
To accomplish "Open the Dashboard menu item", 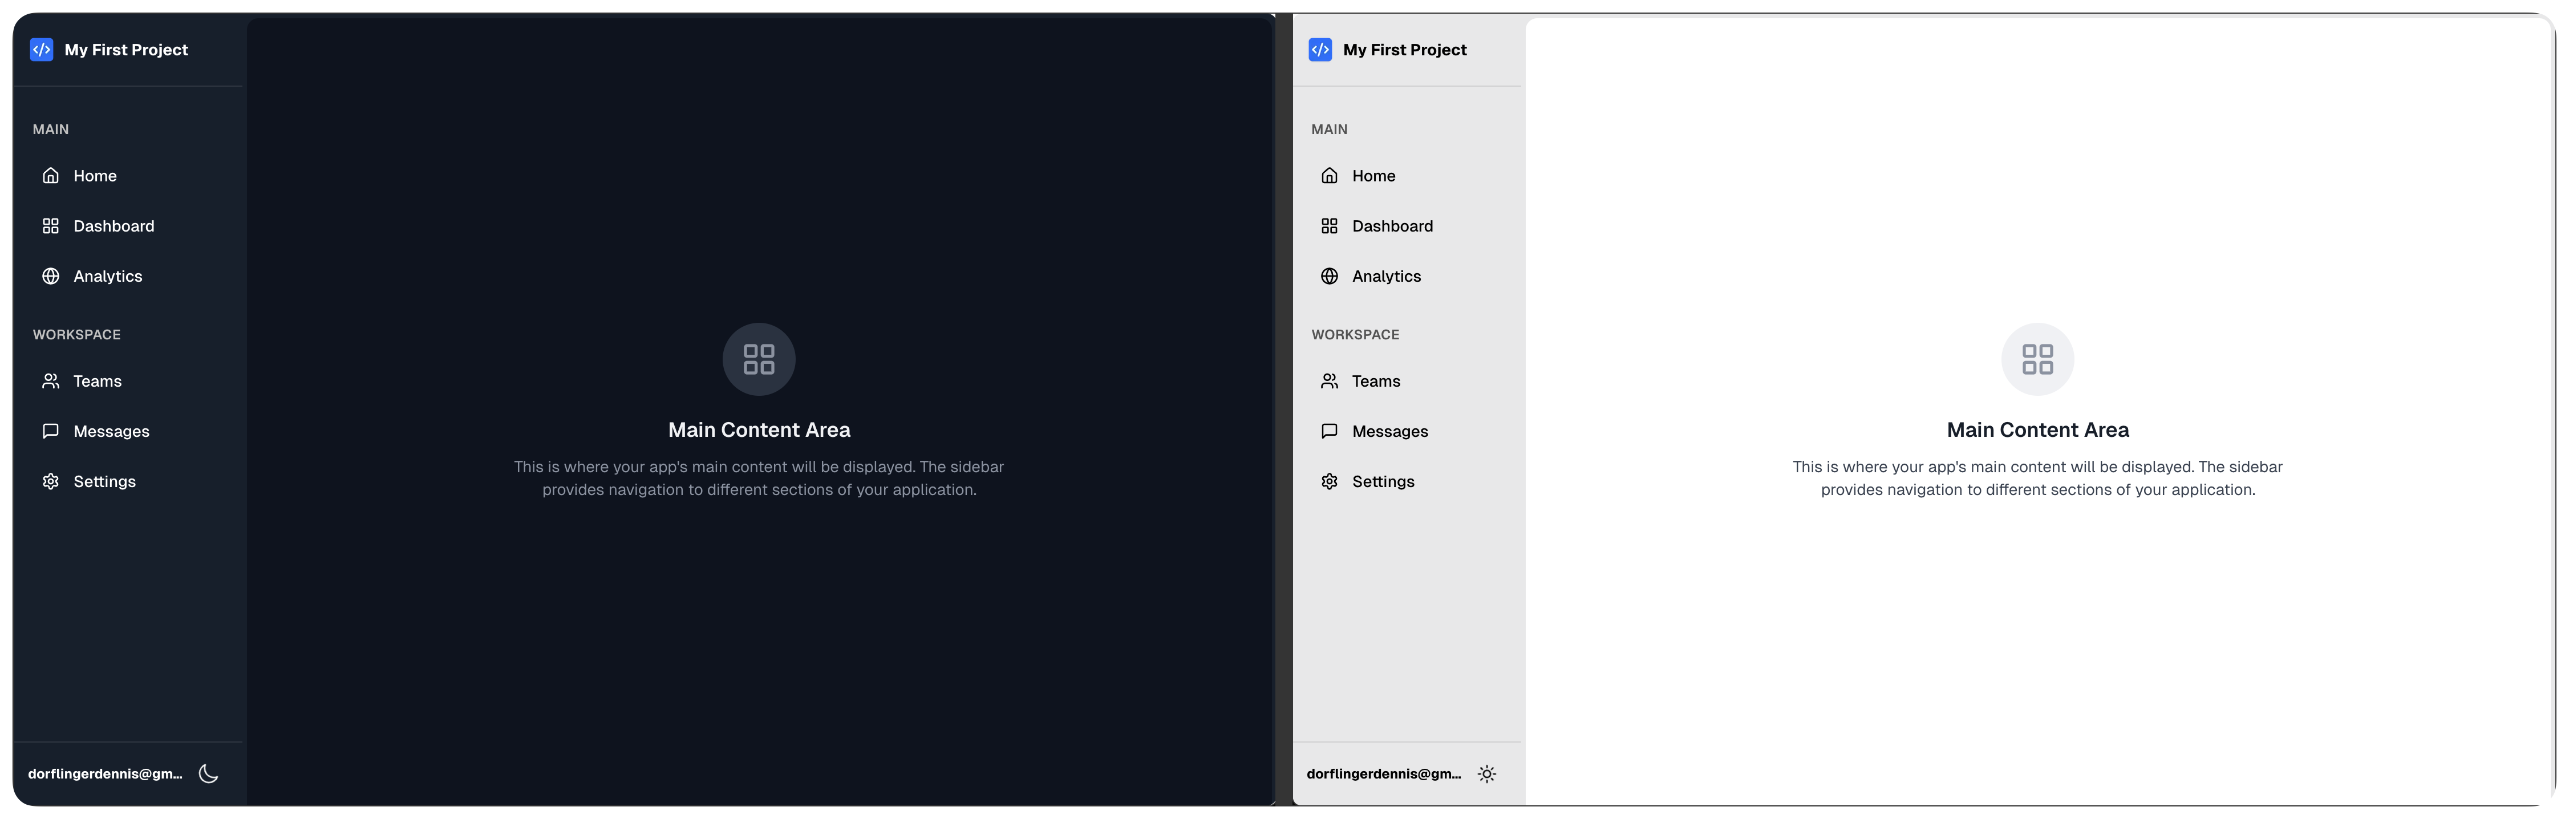I will pos(114,225).
